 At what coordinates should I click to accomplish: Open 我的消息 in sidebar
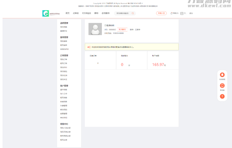tap(64, 27)
